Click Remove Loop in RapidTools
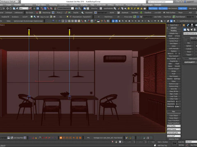The image size is (197, 147). coord(174,84)
